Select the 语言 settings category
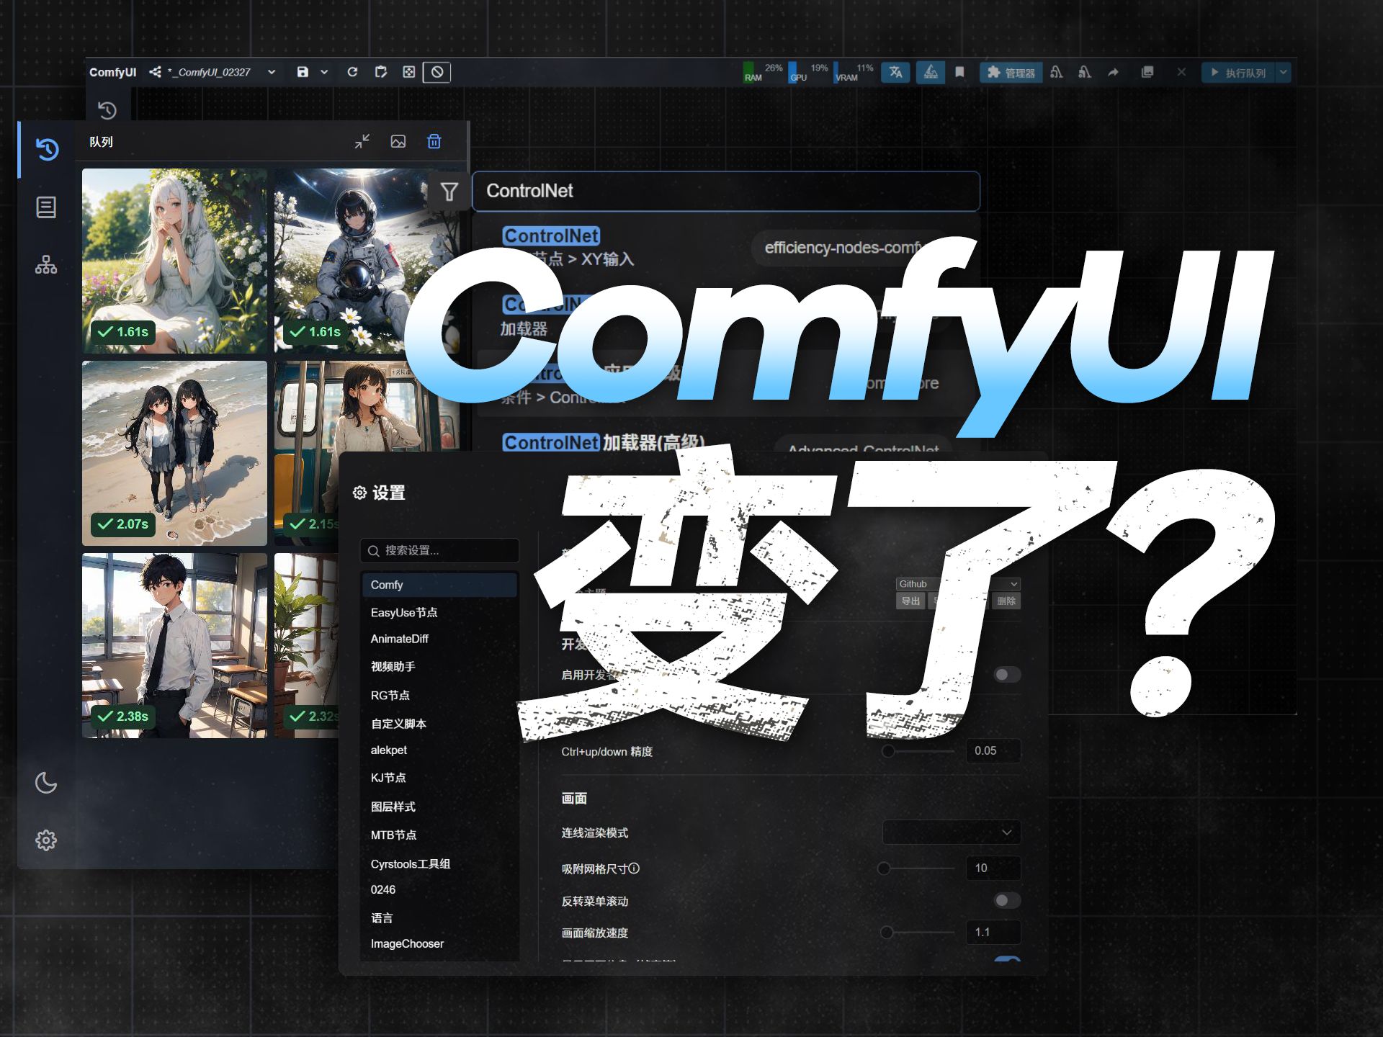Viewport: 1383px width, 1037px height. coord(439,918)
